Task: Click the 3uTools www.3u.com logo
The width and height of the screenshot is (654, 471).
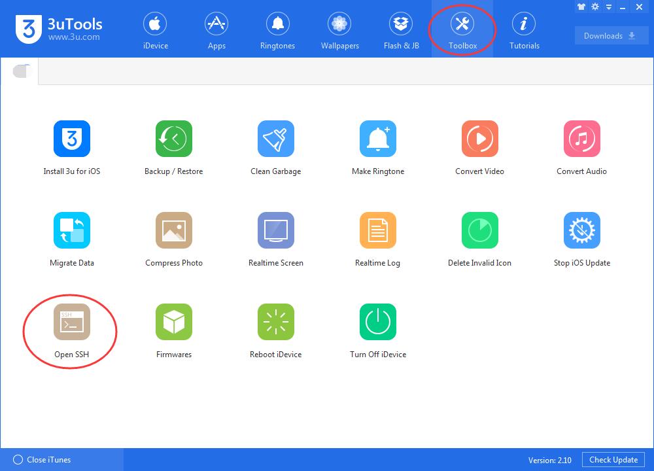Action: [x=59, y=29]
